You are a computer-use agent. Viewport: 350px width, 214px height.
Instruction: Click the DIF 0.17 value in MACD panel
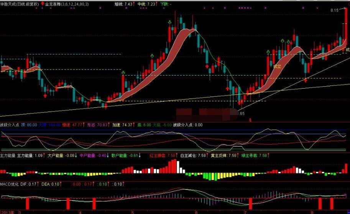(x=29, y=184)
